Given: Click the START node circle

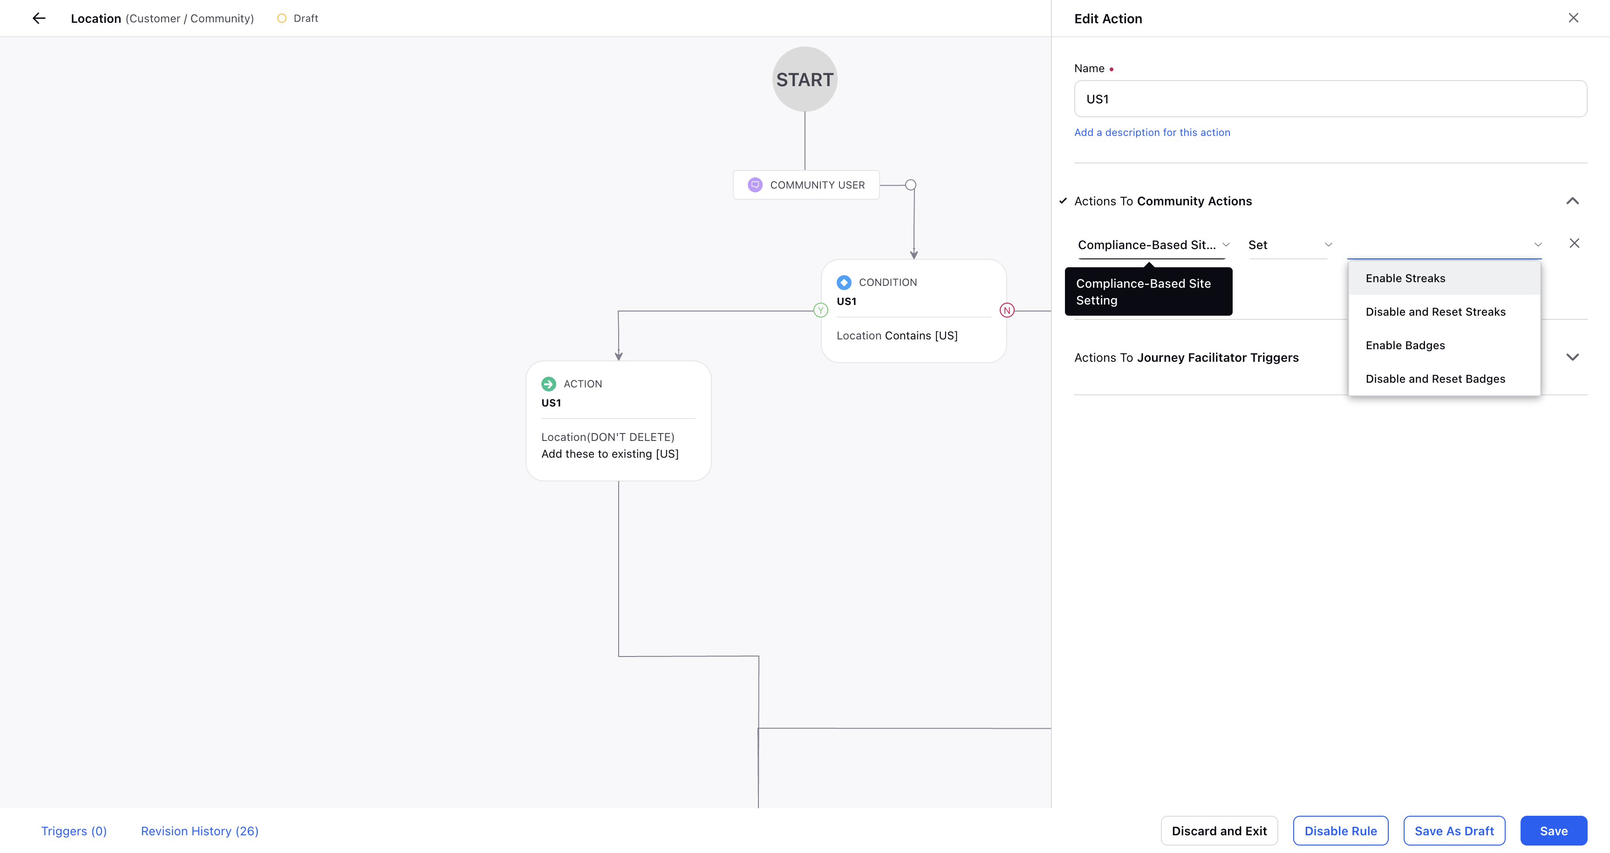Looking at the screenshot, I should pos(805,79).
